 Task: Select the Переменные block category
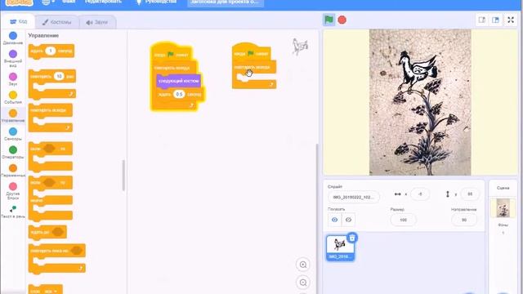13,171
